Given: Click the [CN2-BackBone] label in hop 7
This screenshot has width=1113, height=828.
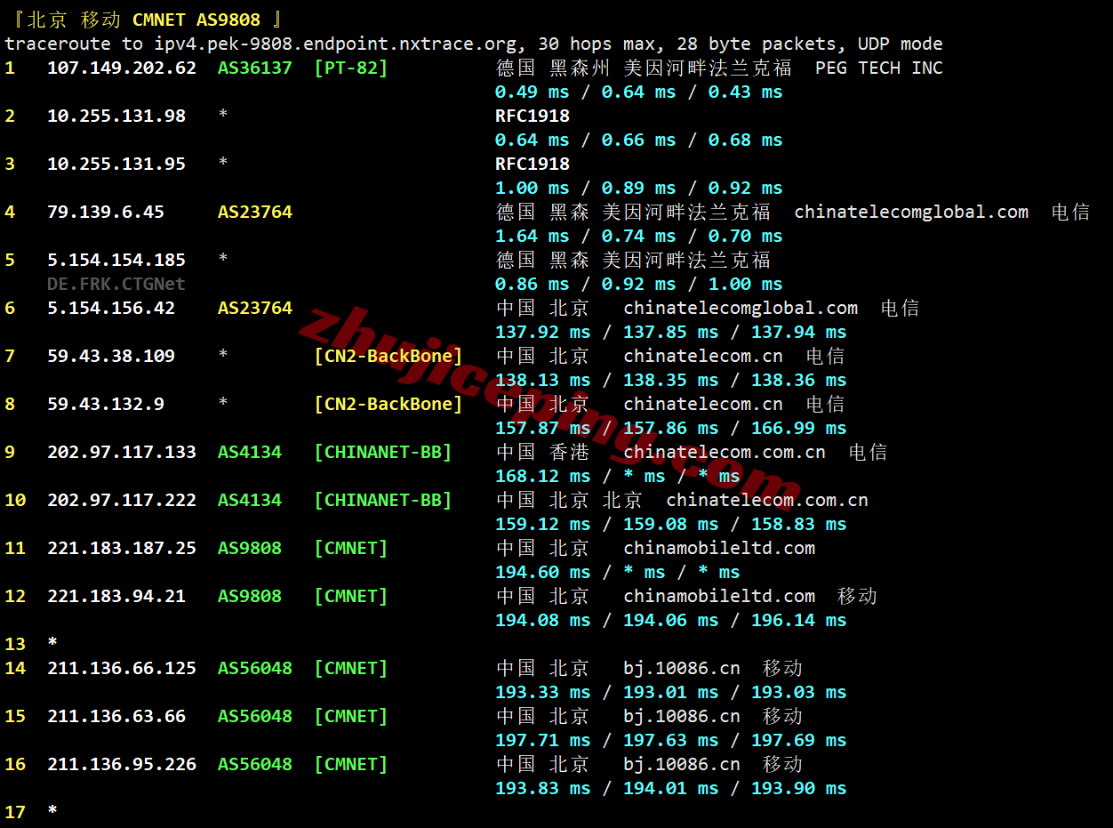Looking at the screenshot, I should (388, 356).
